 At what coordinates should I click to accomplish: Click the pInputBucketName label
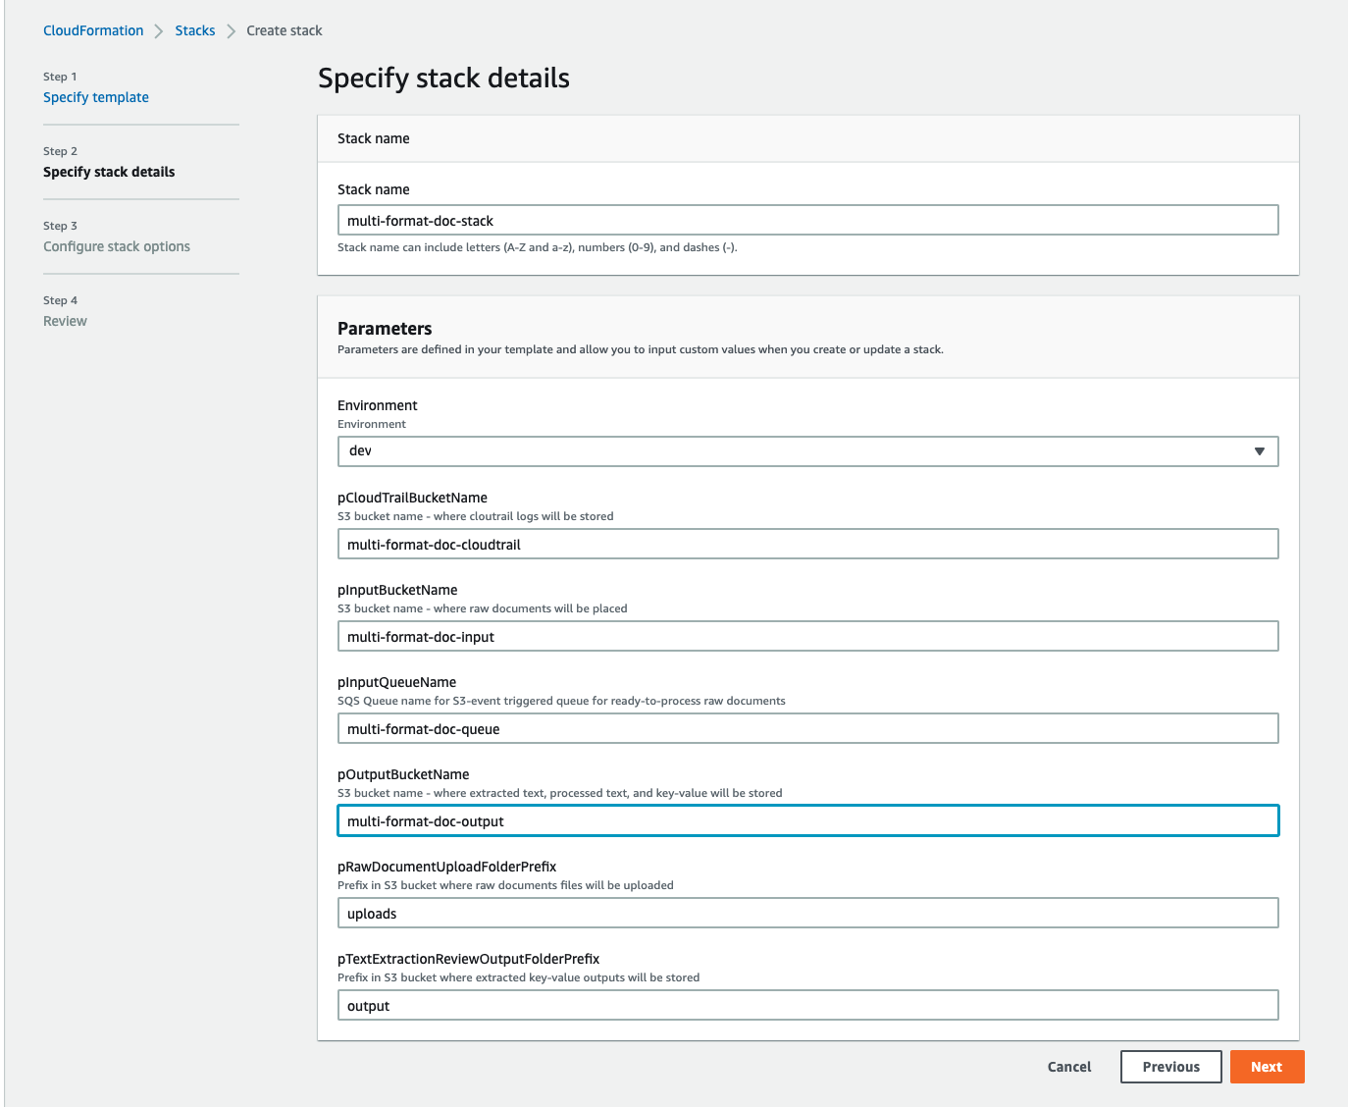[x=397, y=590]
